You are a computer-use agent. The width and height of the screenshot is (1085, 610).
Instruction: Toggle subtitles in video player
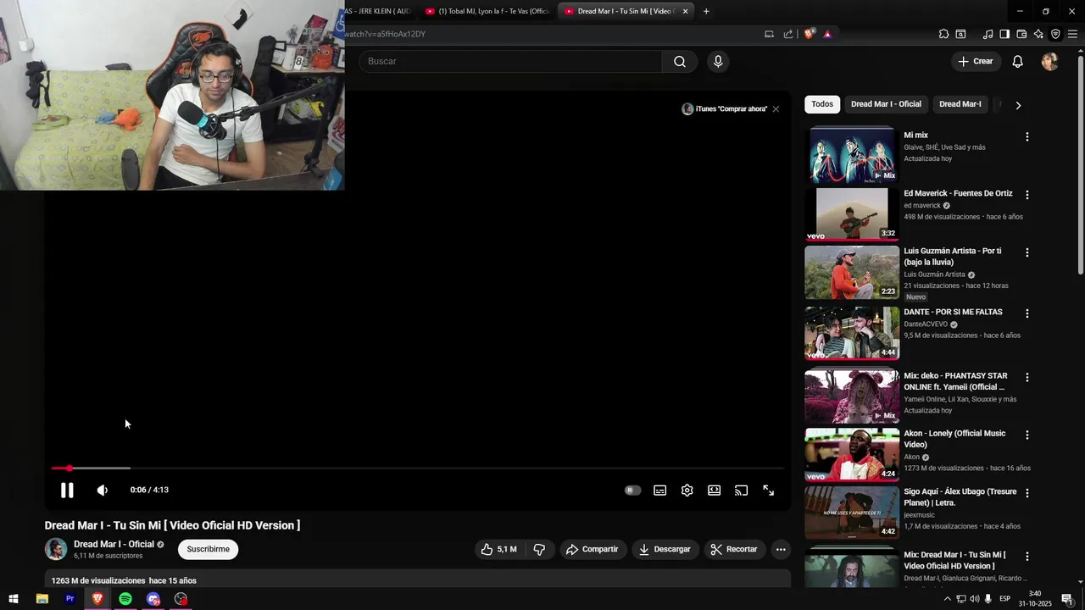659,490
